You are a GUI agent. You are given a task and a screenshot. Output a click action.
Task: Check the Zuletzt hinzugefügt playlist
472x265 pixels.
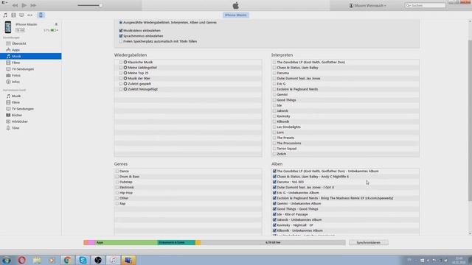click(x=121, y=89)
